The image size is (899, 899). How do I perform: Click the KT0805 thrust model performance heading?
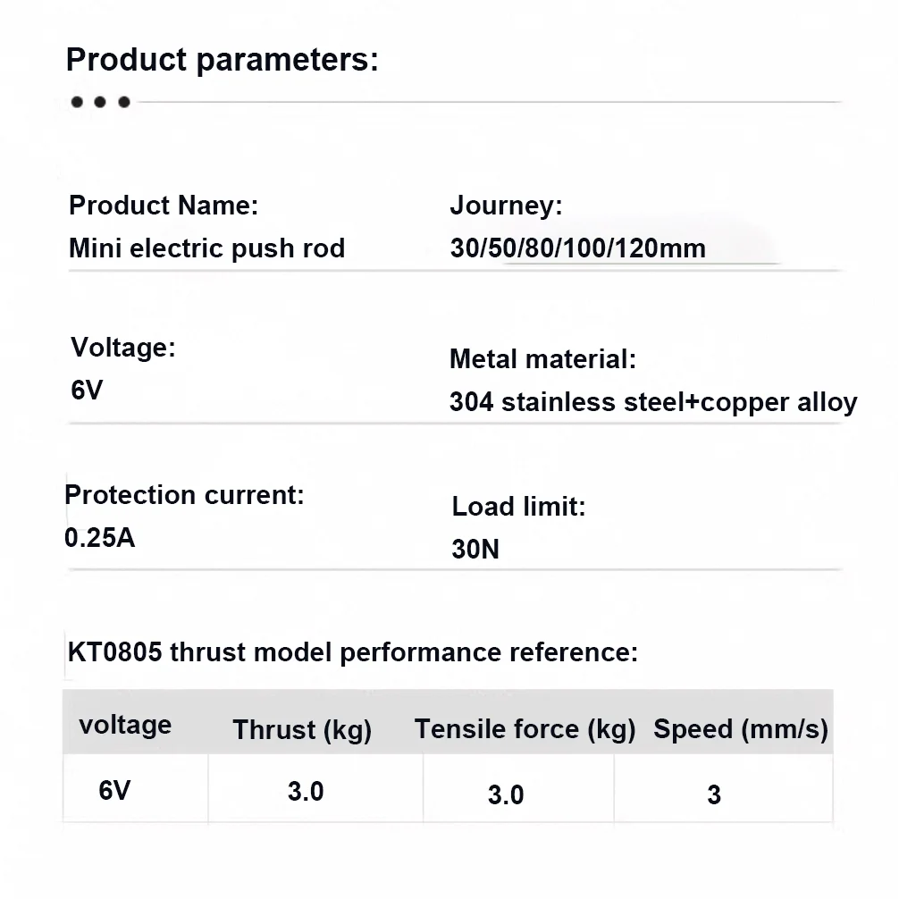(353, 652)
